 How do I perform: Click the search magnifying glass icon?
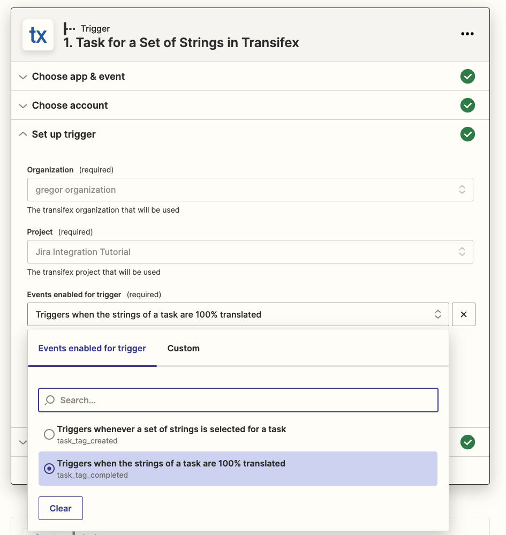pos(49,400)
